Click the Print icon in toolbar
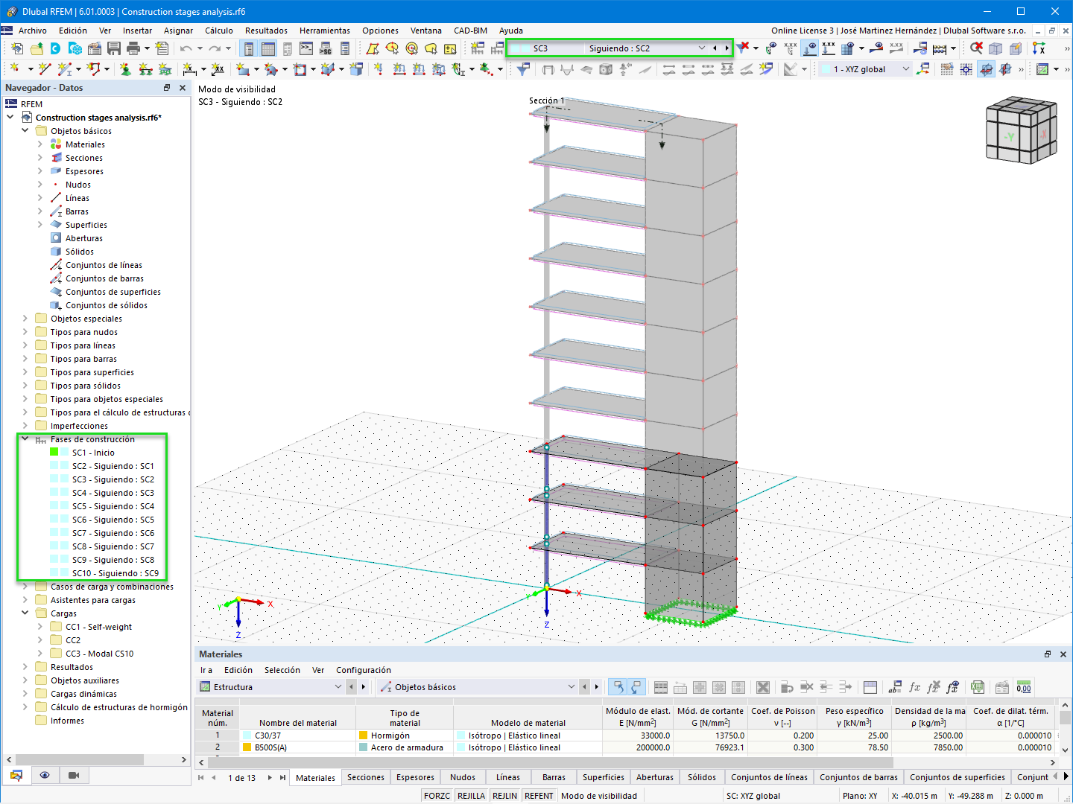The height and width of the screenshot is (804, 1073). point(133,48)
